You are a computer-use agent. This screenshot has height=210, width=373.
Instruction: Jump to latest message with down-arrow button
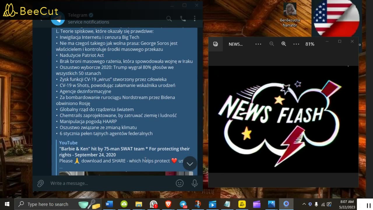[190, 164]
